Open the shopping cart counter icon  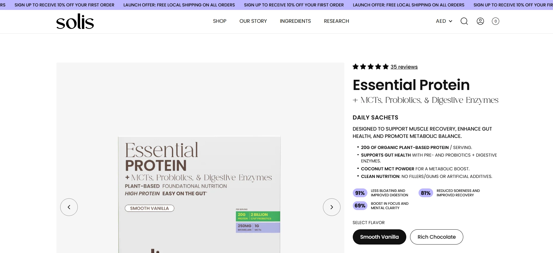495,21
